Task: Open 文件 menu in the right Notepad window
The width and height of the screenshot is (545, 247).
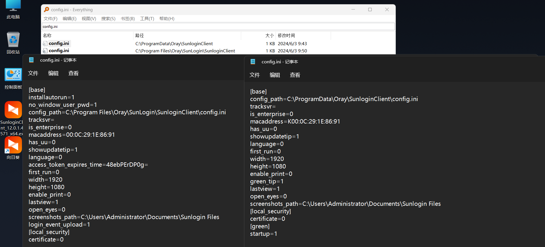Action: coord(255,75)
